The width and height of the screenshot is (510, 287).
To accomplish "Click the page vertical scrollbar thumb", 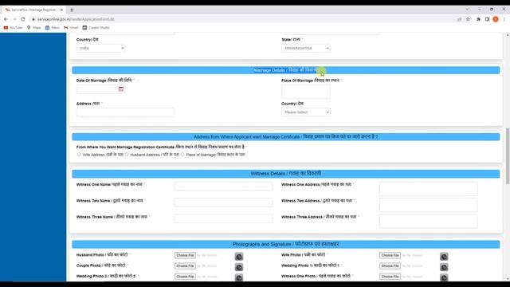I will (x=508, y=156).
